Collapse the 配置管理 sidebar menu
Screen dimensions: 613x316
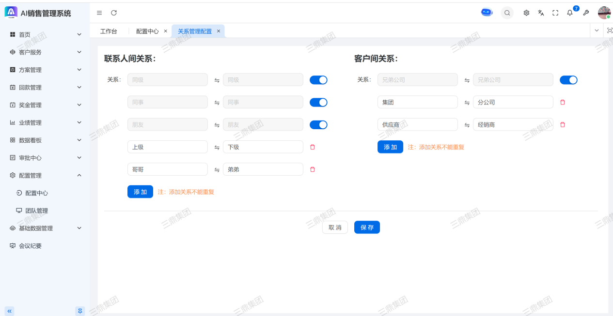pyautogui.click(x=46, y=176)
